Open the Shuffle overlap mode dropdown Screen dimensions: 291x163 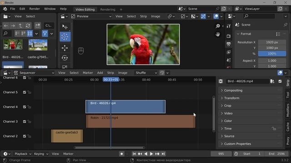tap(146, 73)
